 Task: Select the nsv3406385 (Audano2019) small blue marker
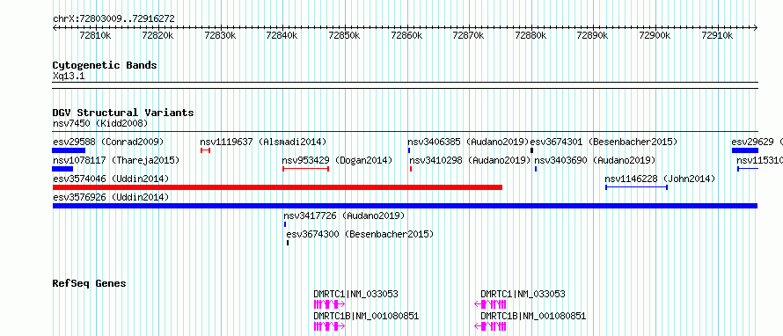[x=409, y=150]
